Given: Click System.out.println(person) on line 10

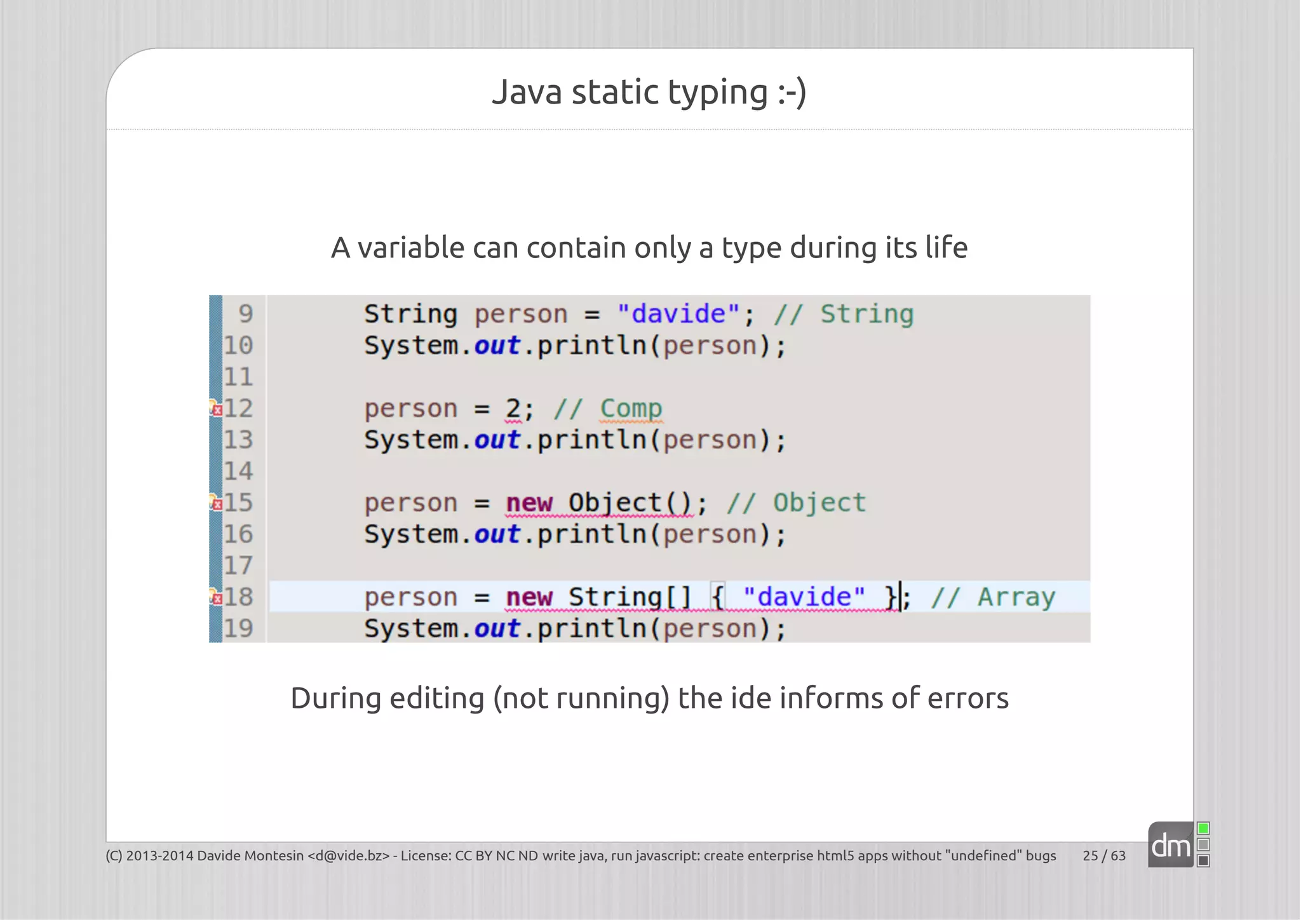Looking at the screenshot, I should coord(575,346).
